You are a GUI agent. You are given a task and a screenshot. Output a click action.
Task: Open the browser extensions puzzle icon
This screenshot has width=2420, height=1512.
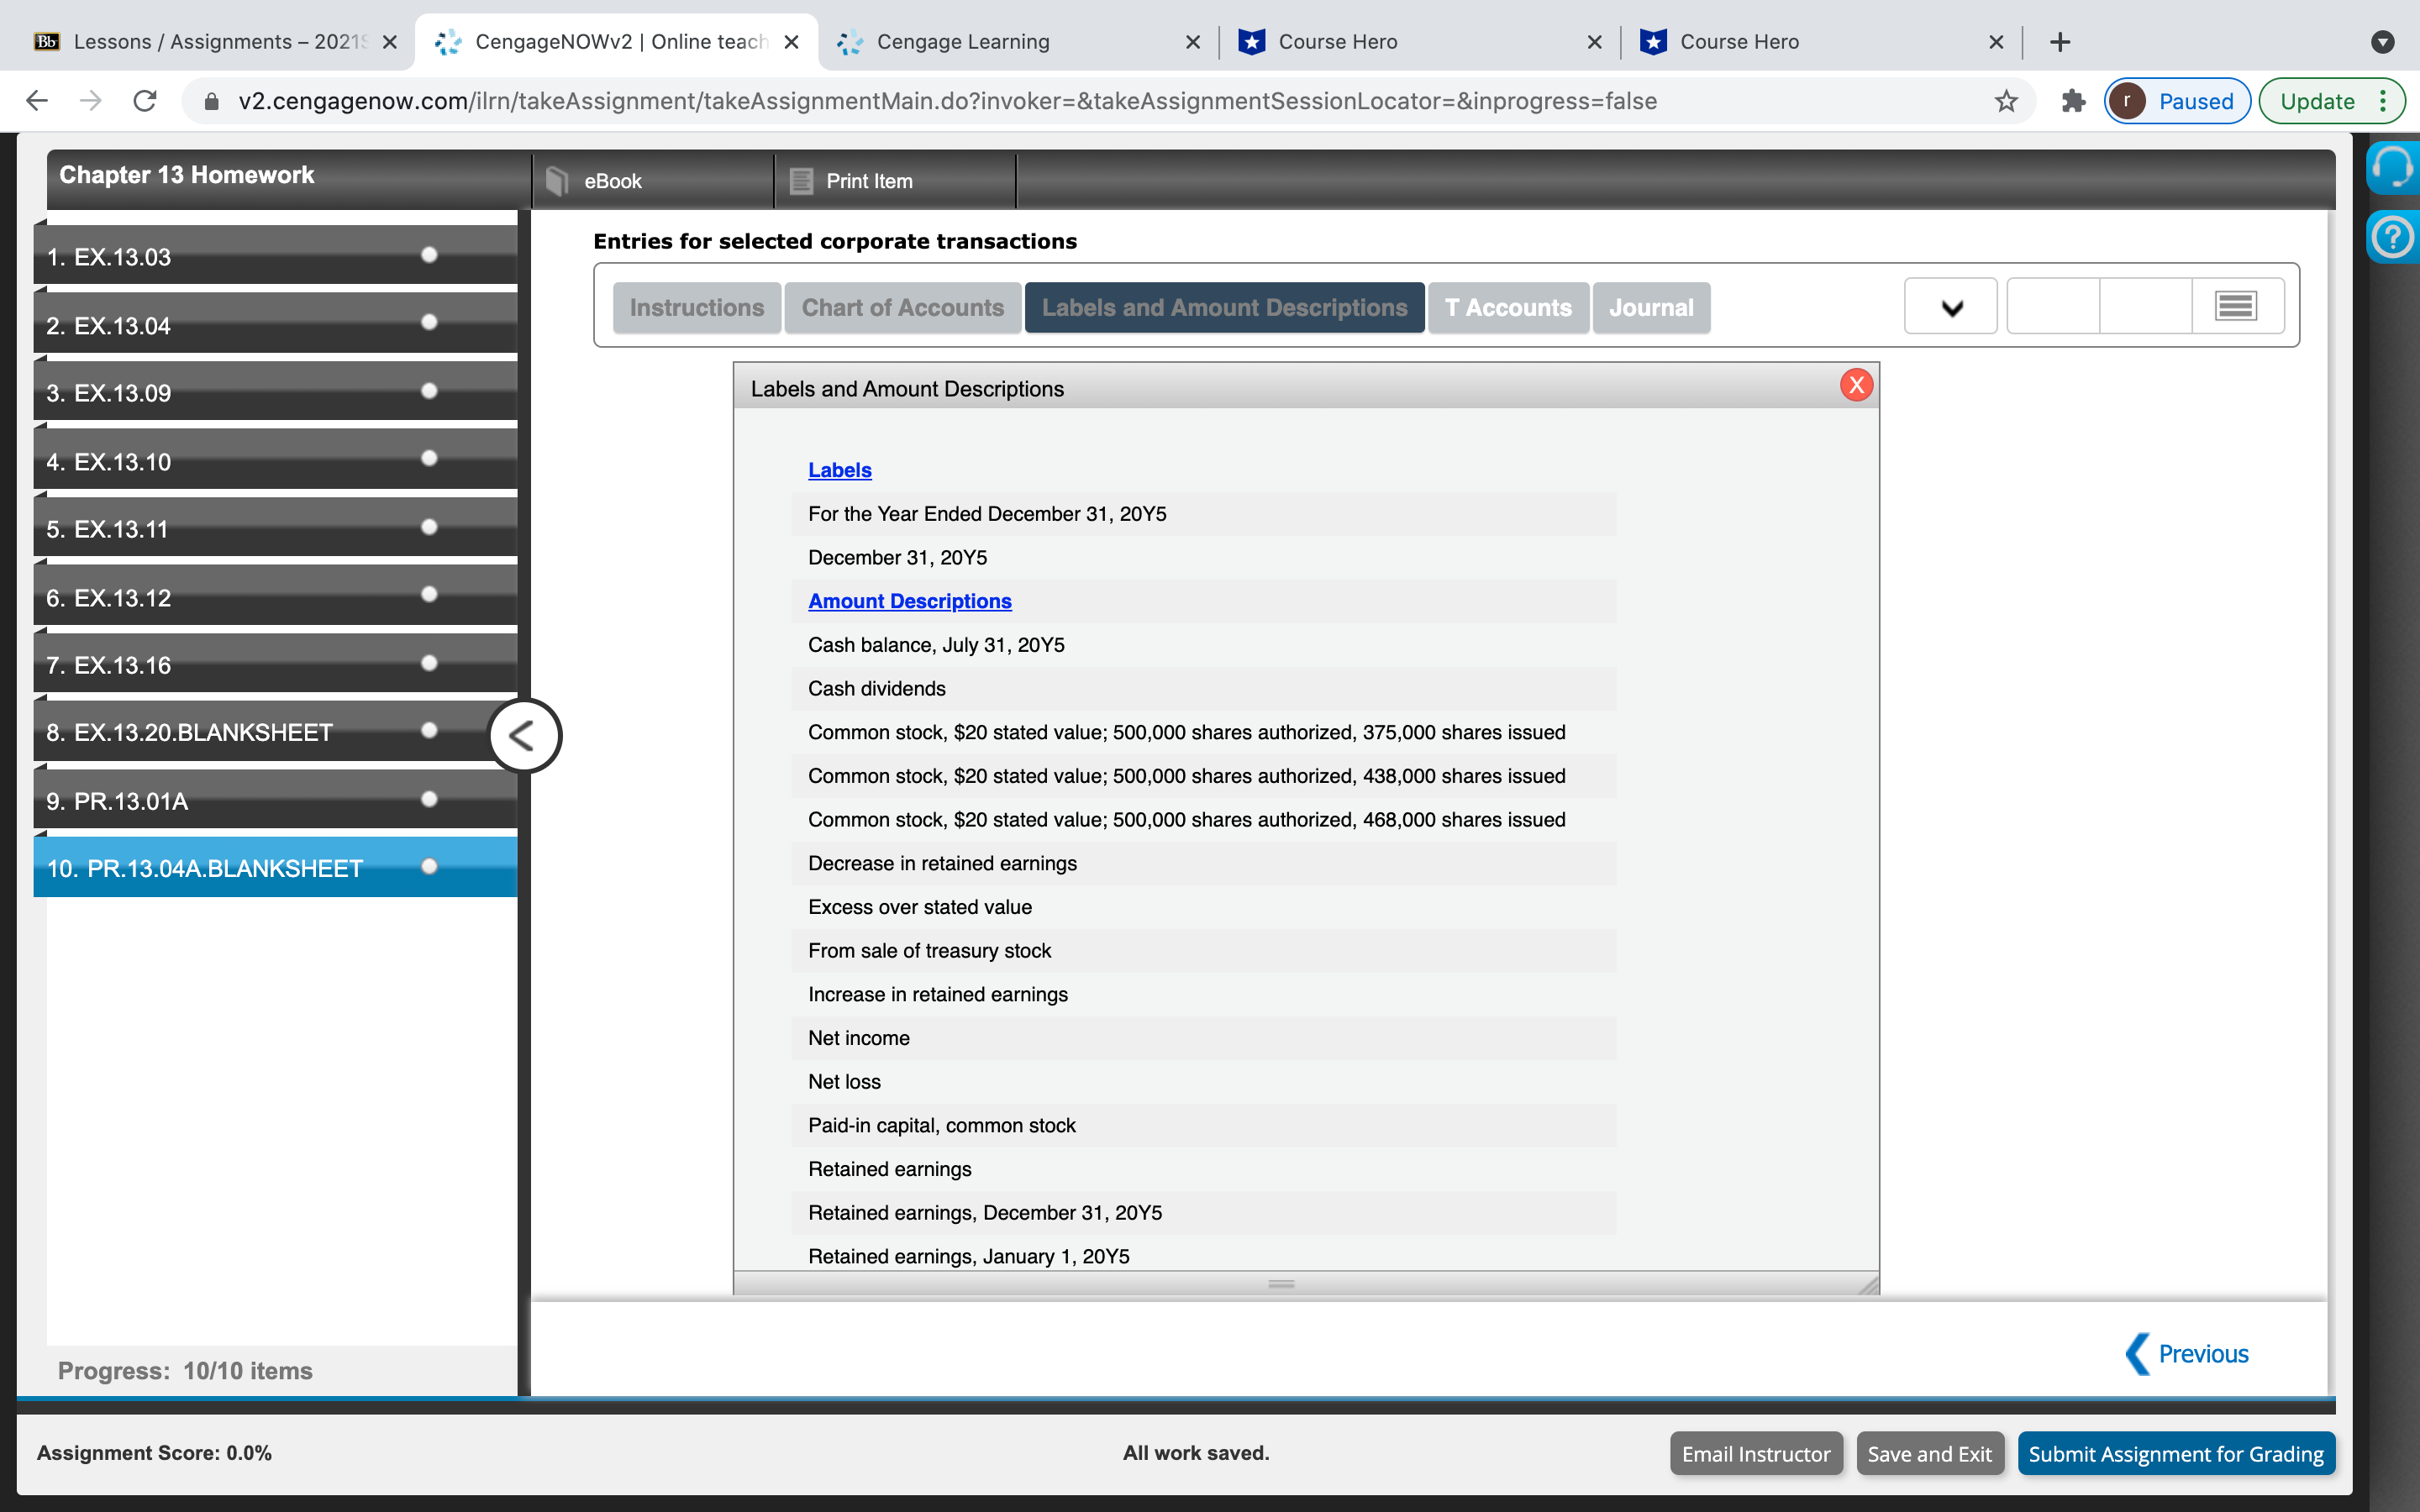(2073, 101)
